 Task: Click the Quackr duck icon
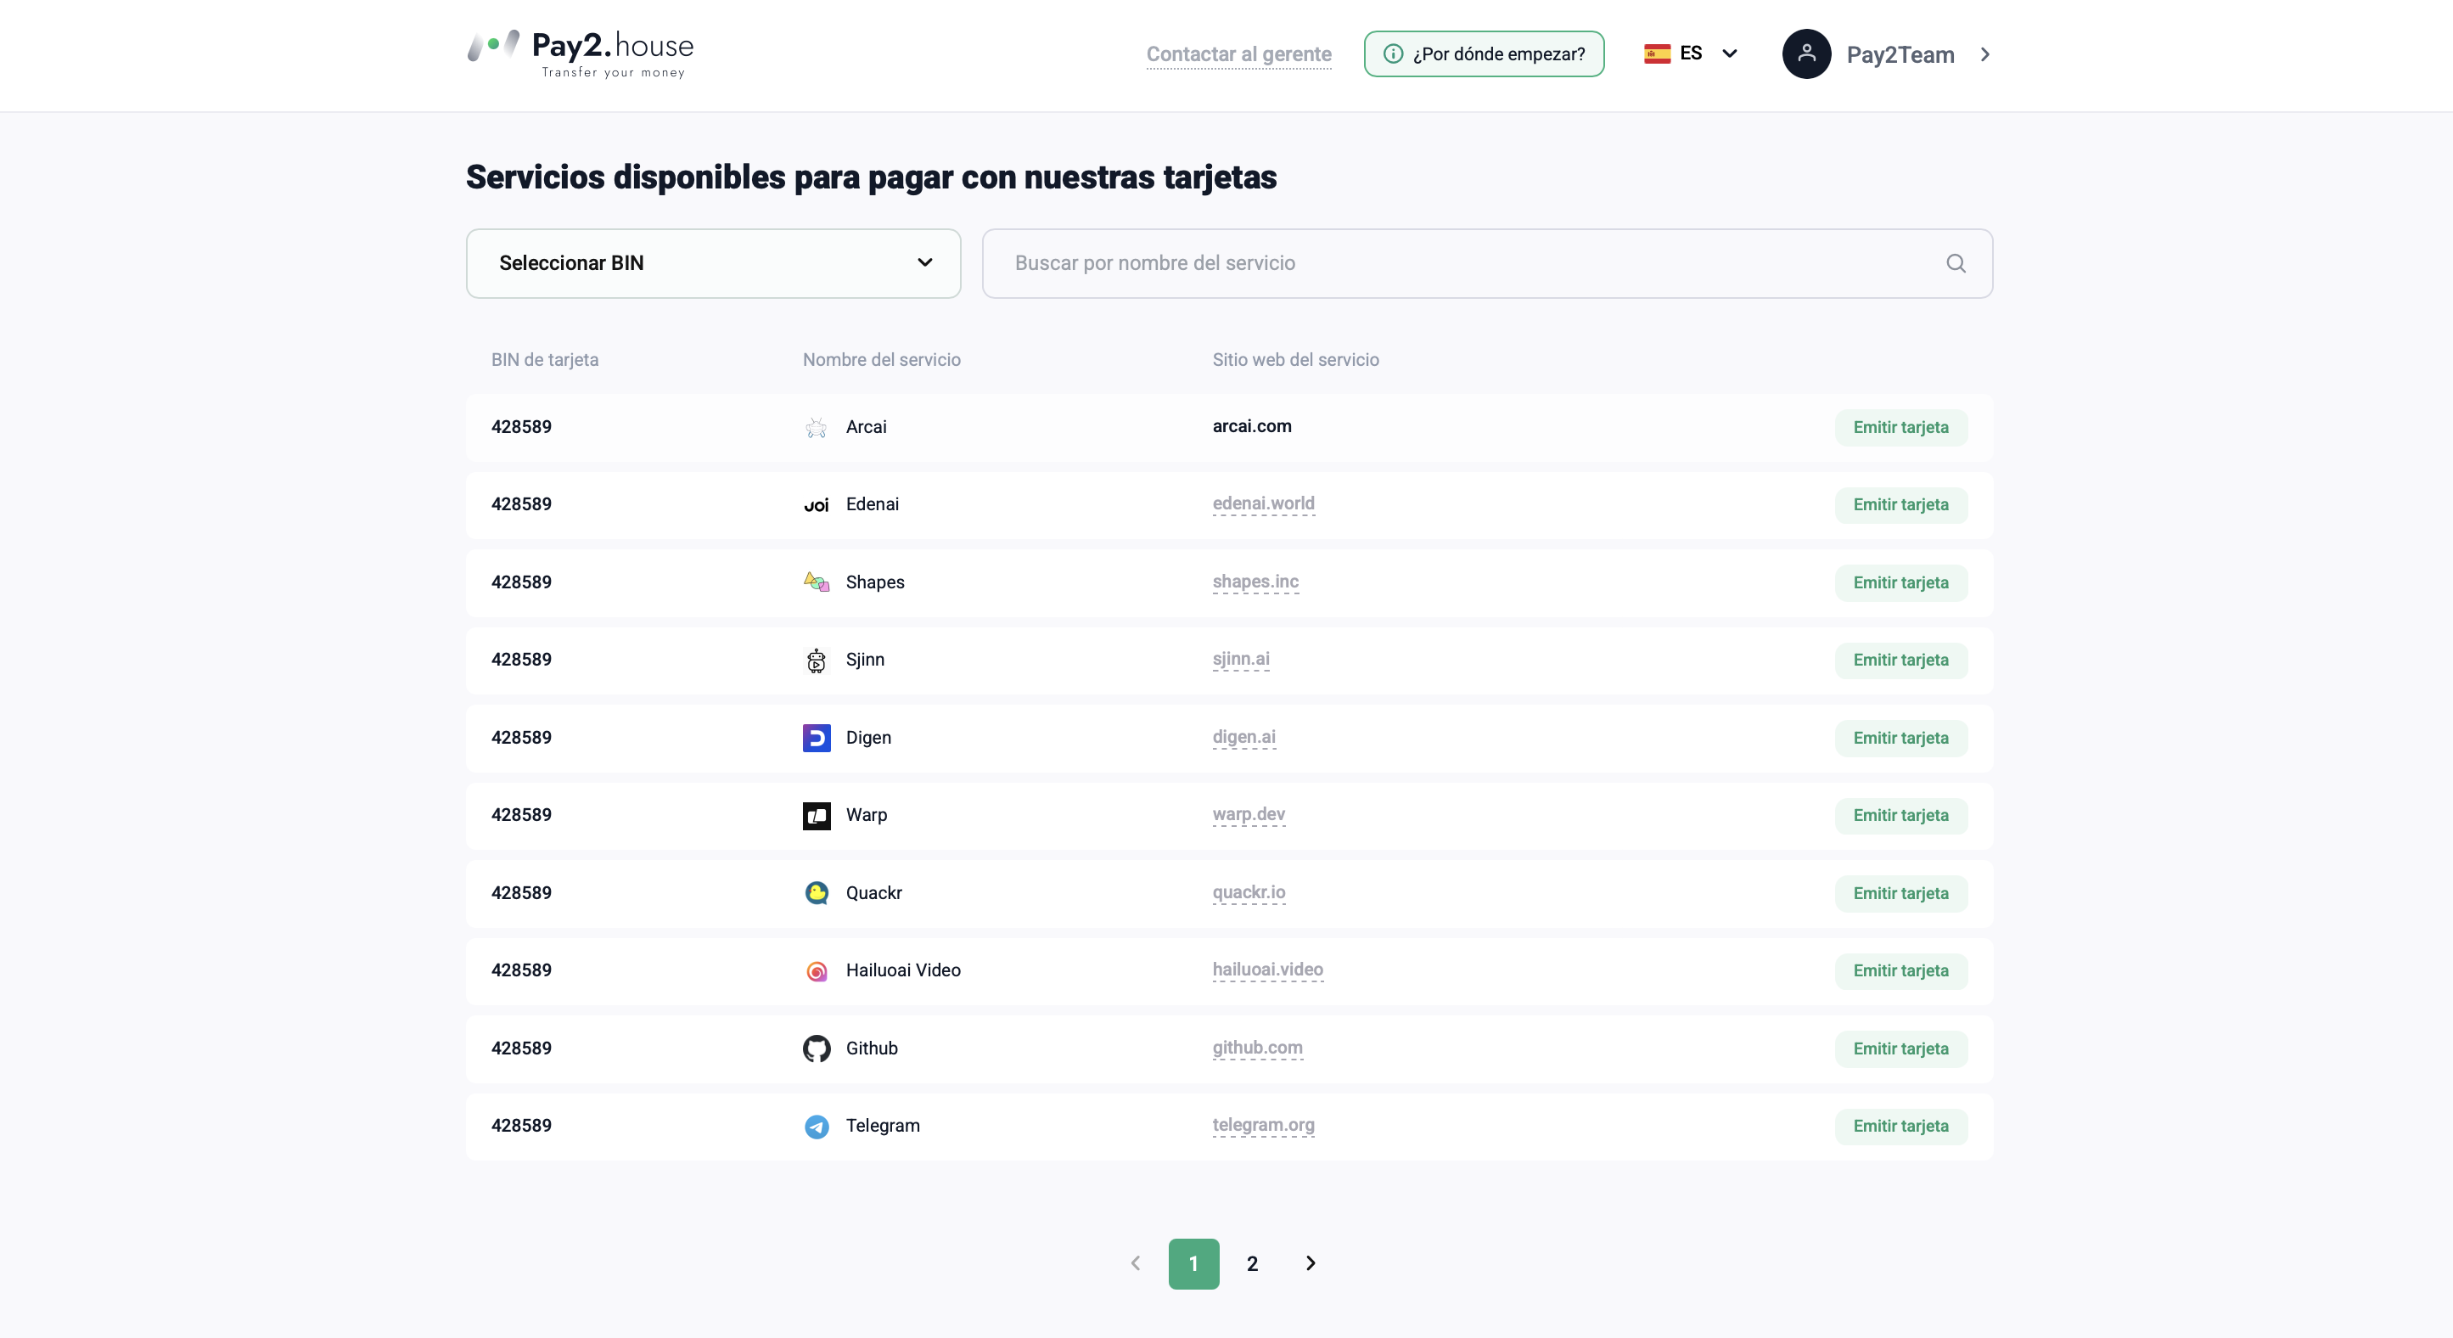pos(816,893)
